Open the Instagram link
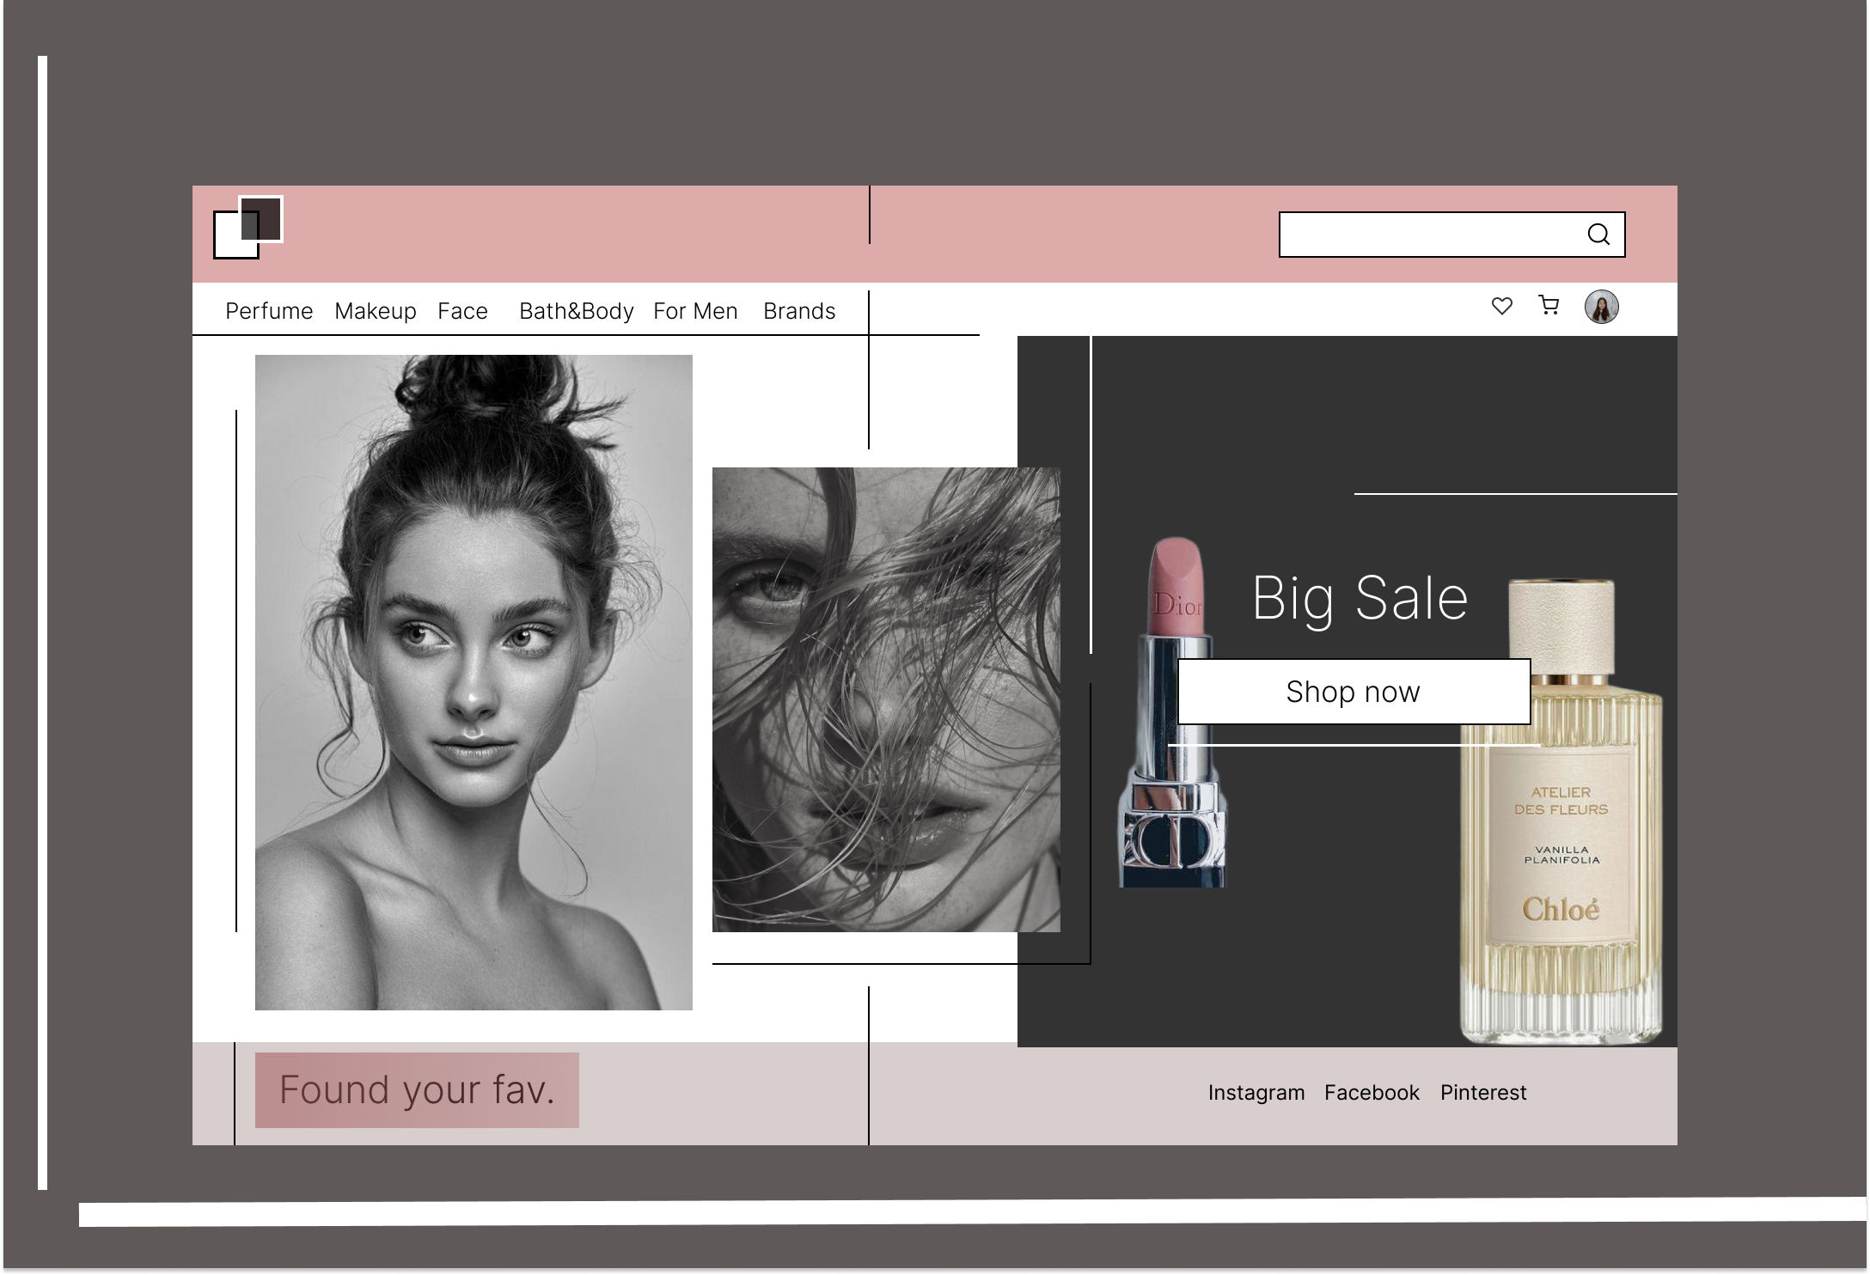Screen dimensions: 1870x1275 tap(1256, 1093)
